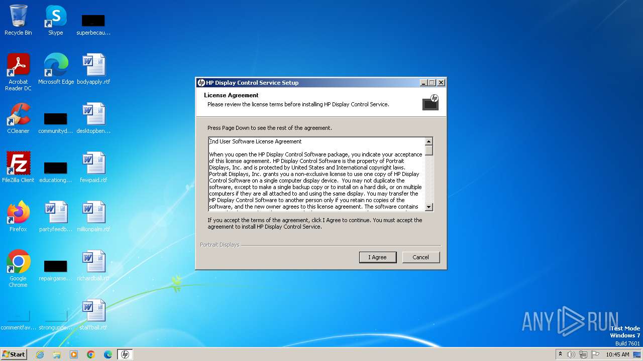Open media player taskbar icon
Viewport: 643px width, 361px height.
[x=74, y=354]
